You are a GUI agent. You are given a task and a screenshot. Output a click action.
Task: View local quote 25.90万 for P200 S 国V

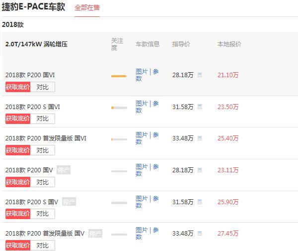pyautogui.click(x=228, y=202)
